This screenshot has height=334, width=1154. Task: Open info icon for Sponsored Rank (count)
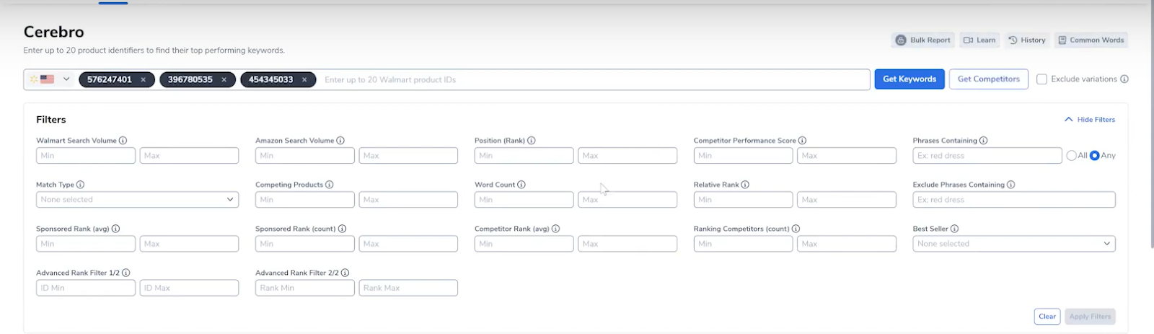tap(342, 229)
